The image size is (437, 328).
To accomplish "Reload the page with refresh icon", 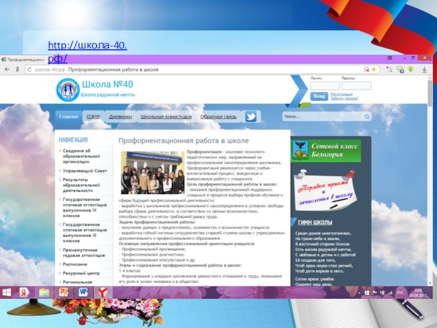I will point(29,69).
